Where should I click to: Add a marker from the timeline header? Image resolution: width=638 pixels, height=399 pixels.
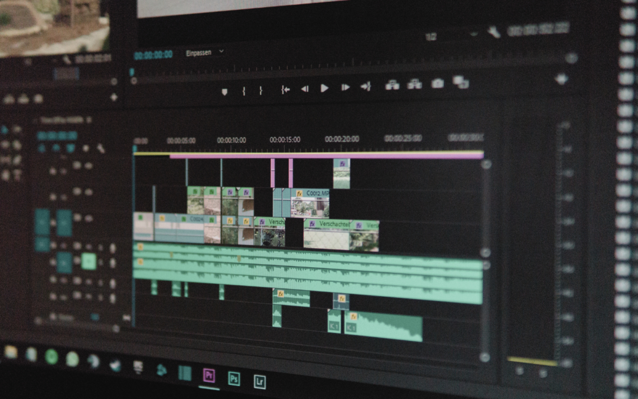pyautogui.click(x=86, y=148)
